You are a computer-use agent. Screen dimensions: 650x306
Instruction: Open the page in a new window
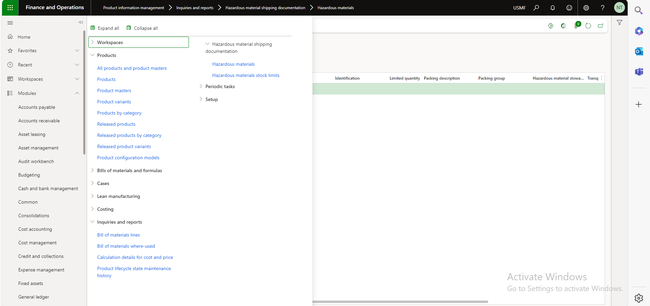[x=601, y=26]
